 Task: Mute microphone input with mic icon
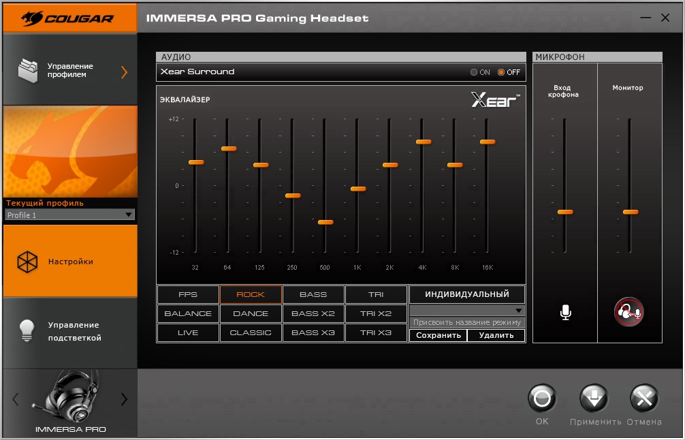[565, 313]
